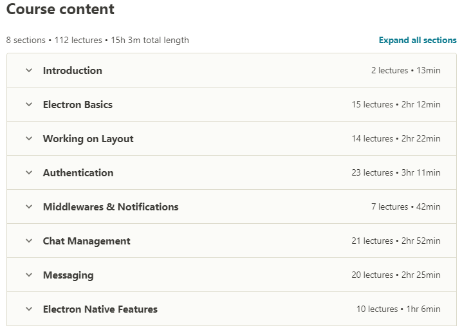This screenshot has height=330, width=462.
Task: Click Expand all sections link
Action: click(418, 40)
